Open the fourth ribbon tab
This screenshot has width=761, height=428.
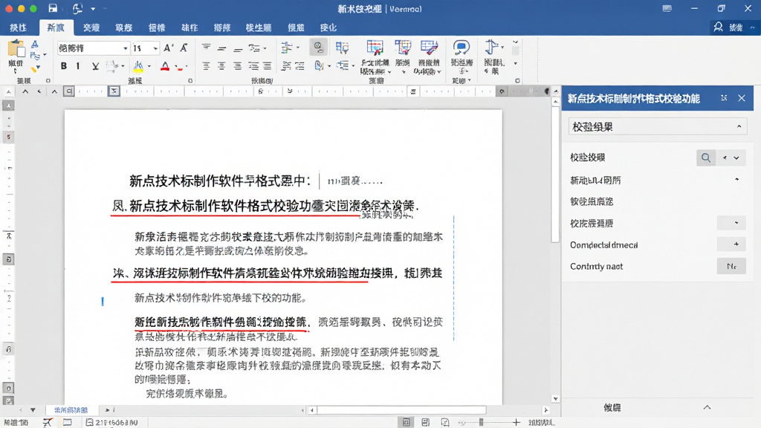coord(124,27)
